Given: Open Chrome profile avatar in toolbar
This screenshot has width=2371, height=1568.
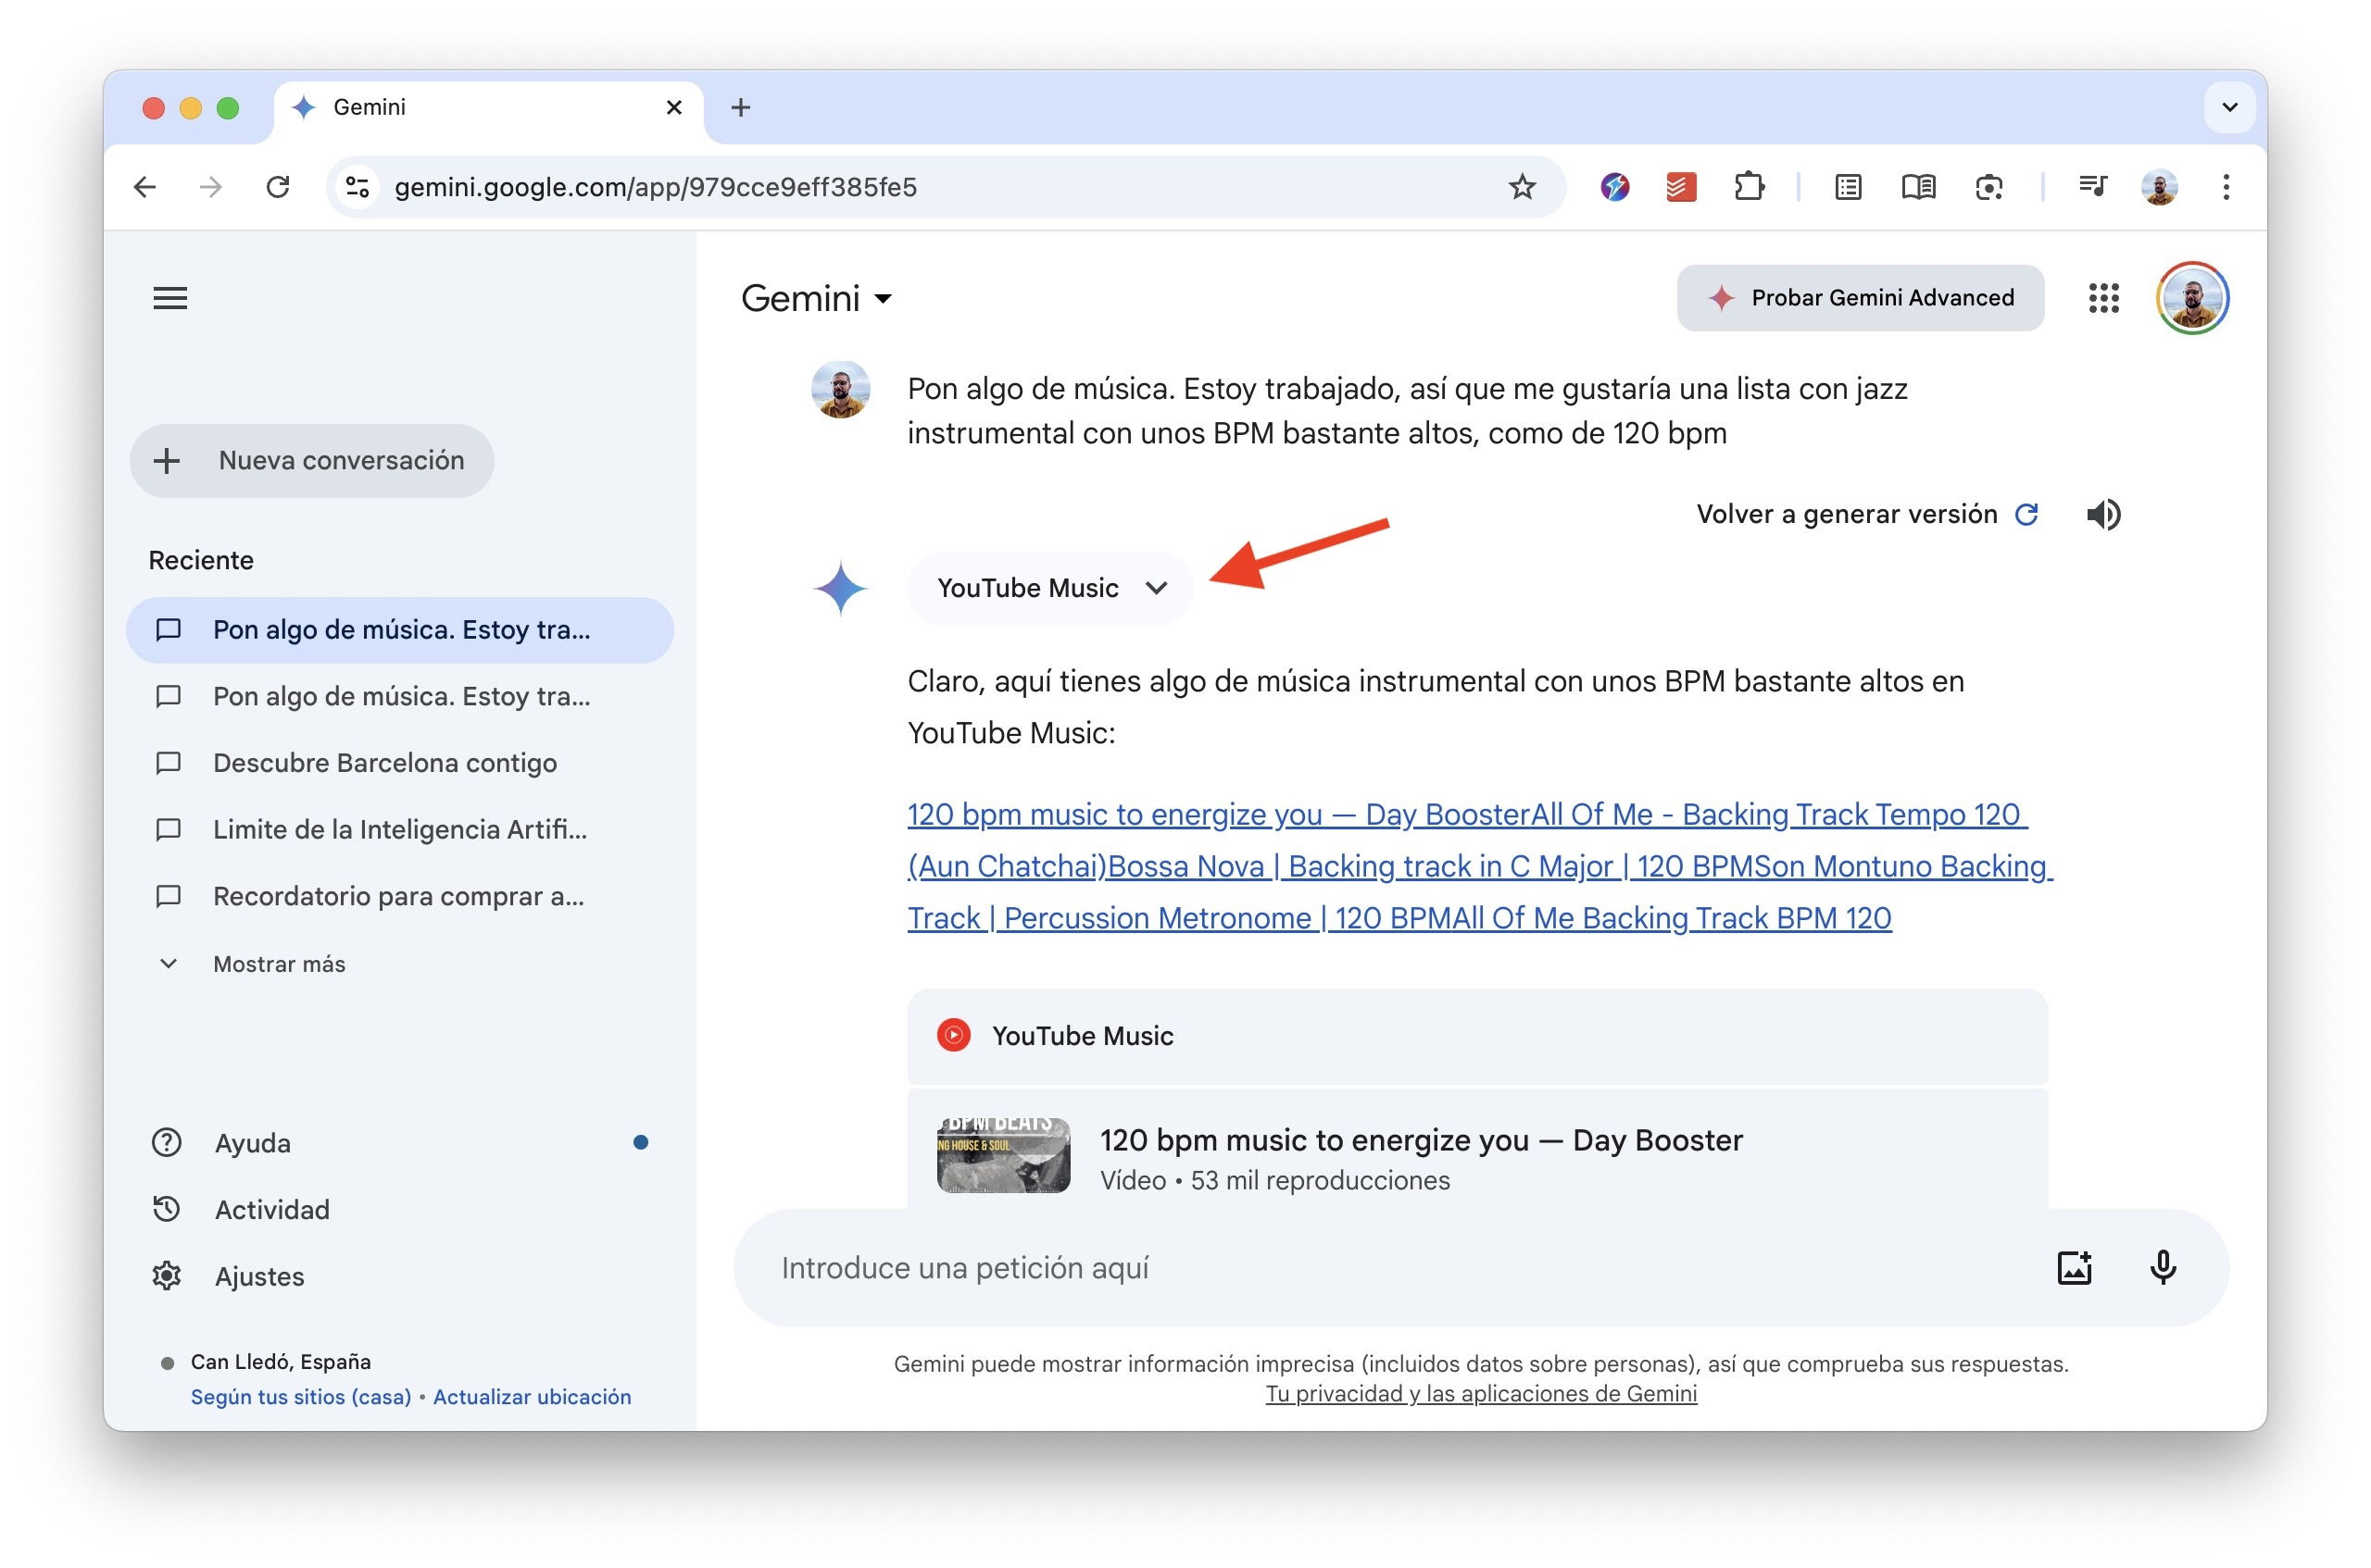Looking at the screenshot, I should click(x=2160, y=187).
